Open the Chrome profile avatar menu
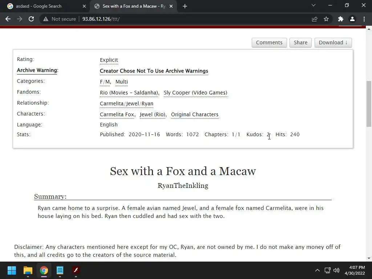 pos(352,19)
